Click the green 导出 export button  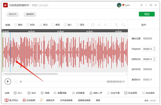[x=147, y=14]
